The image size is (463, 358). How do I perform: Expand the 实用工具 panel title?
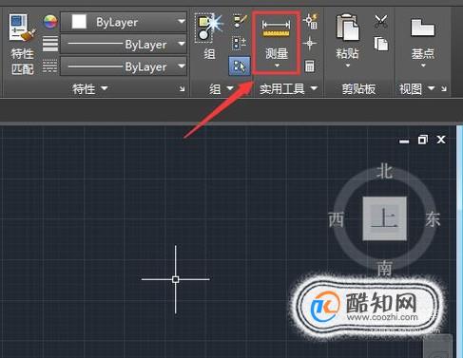(288, 88)
